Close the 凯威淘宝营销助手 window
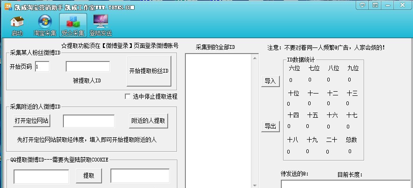Screen dimensions: 413x188 click(402, 5)
